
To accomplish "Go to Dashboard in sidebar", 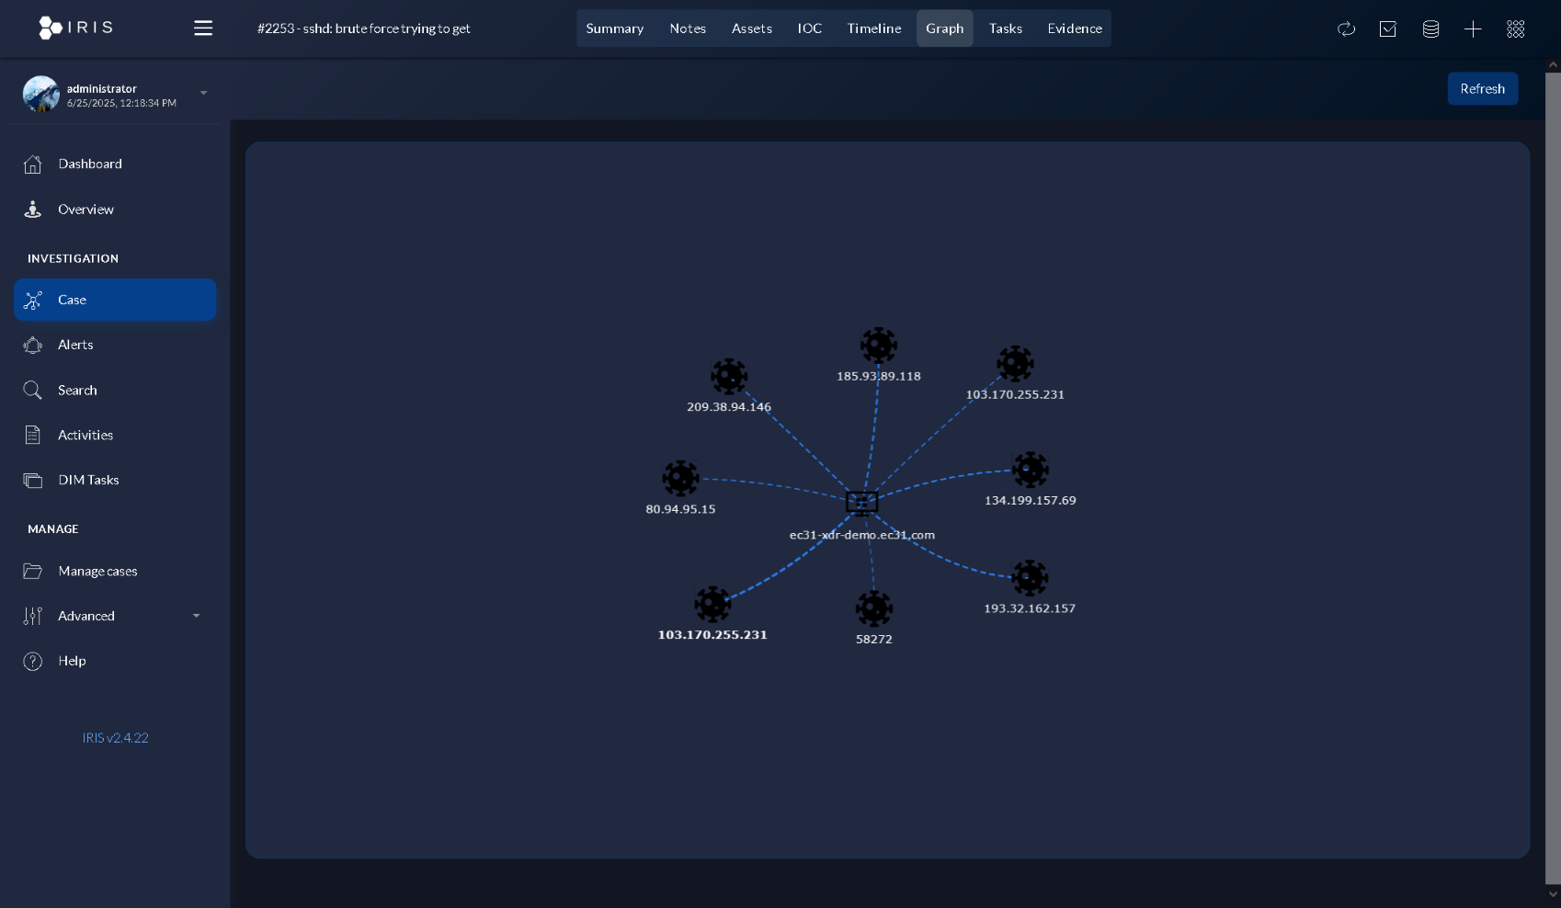I will [x=115, y=164].
